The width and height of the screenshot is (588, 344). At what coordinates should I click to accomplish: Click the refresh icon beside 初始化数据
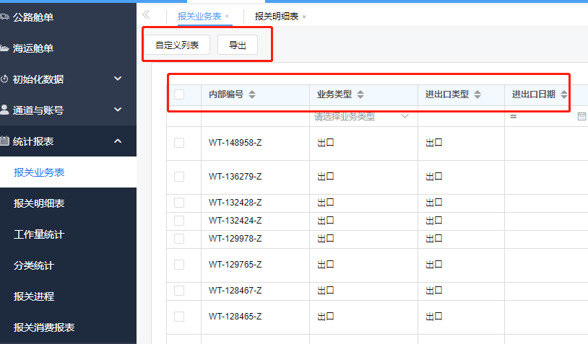click(4, 79)
